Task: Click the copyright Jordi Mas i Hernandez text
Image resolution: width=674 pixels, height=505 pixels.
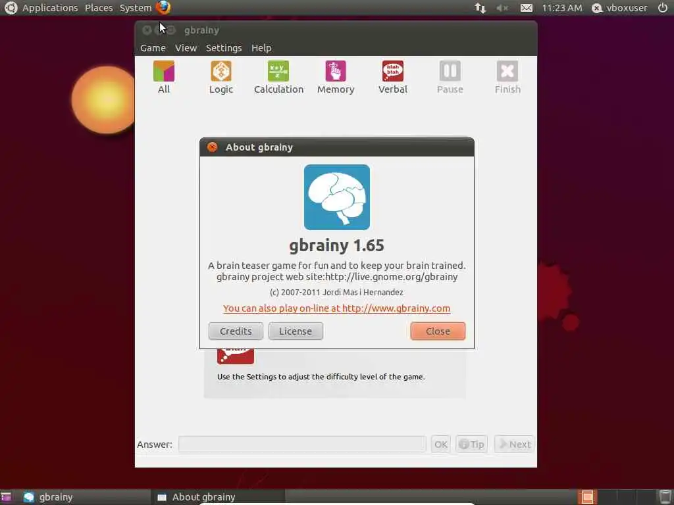Action: point(336,293)
